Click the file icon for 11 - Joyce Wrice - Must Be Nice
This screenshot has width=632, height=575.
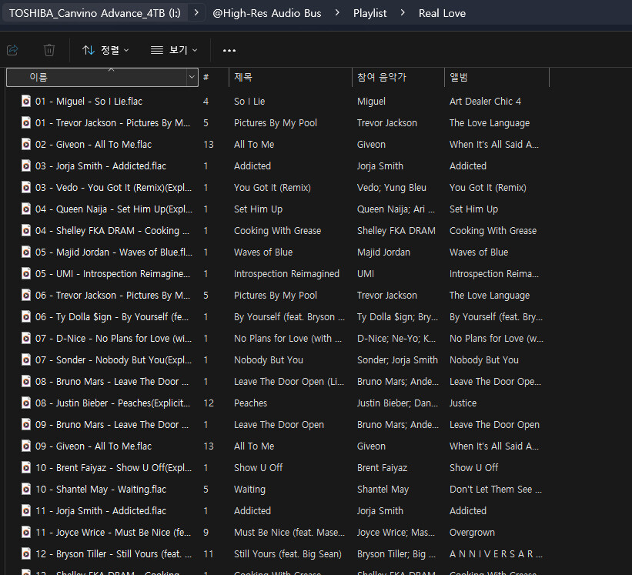click(26, 532)
